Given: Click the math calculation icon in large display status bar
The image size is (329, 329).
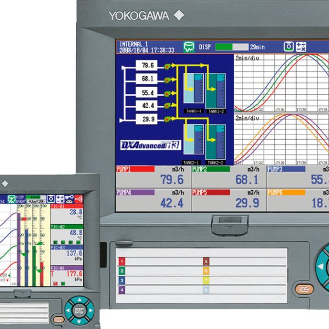Looking at the screenshot, I should (301, 47).
